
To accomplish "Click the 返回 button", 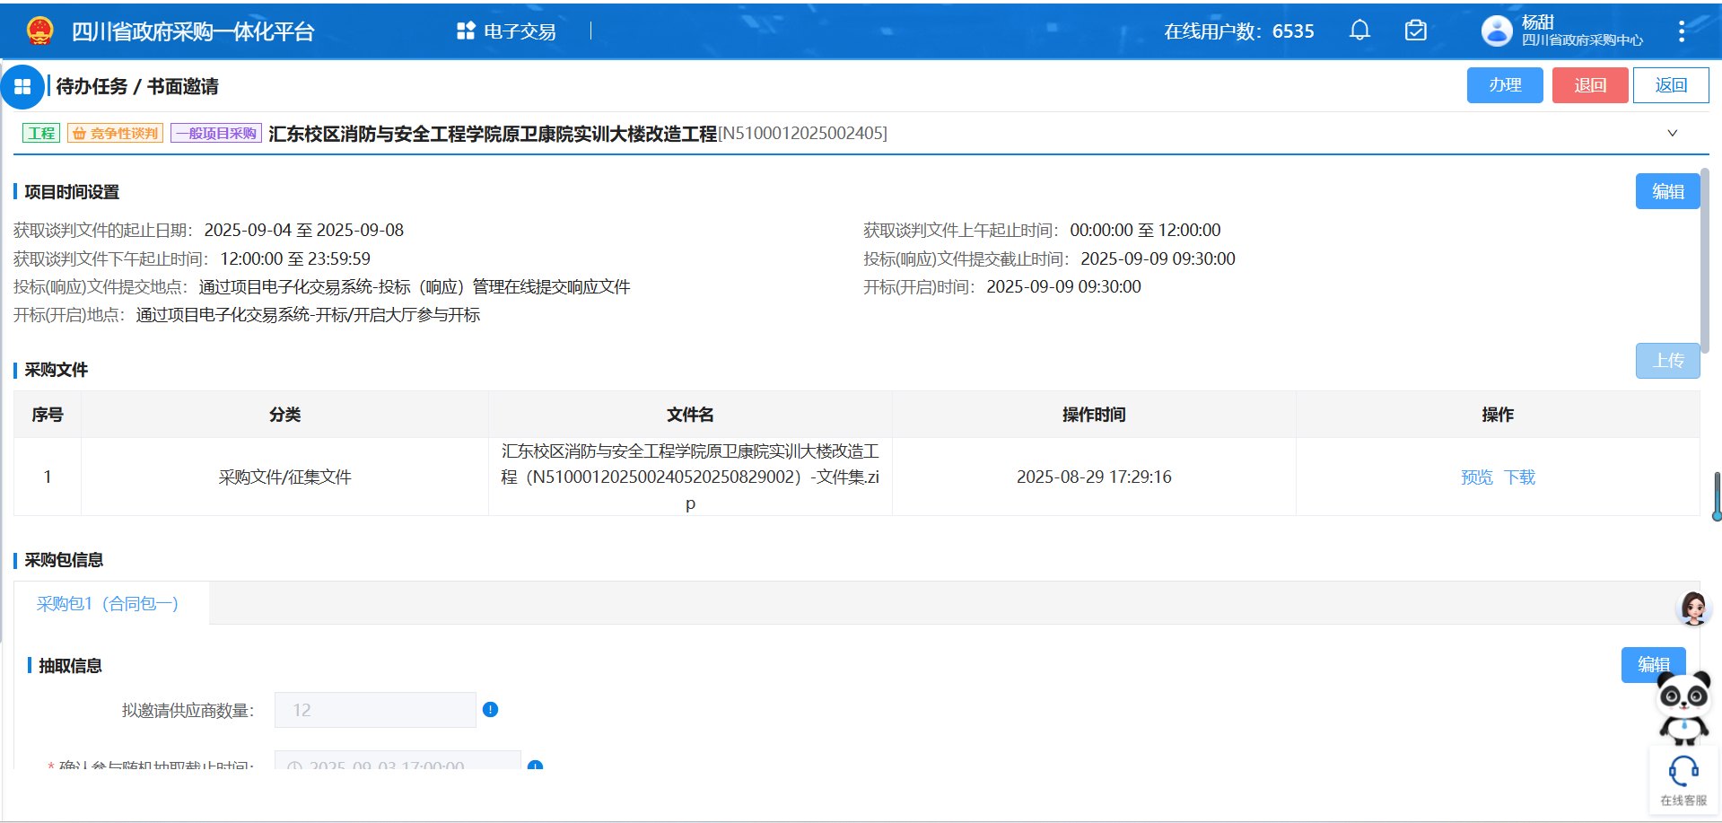I will [x=1670, y=85].
